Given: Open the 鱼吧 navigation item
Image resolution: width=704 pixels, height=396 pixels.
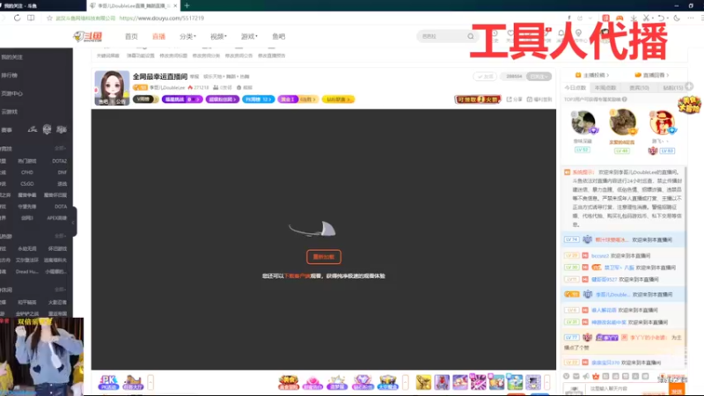Looking at the screenshot, I should (x=278, y=36).
